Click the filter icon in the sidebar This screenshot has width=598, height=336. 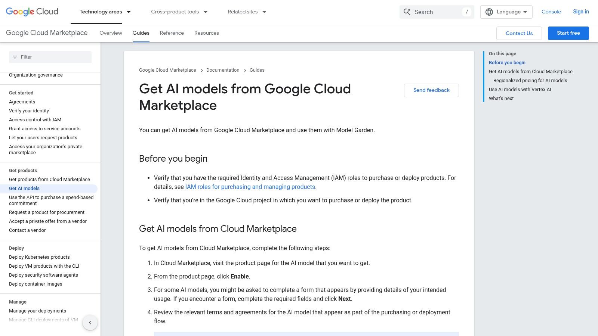pos(15,57)
